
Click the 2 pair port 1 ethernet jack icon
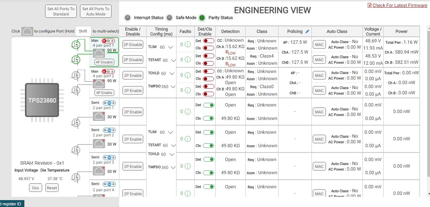(99, 116)
